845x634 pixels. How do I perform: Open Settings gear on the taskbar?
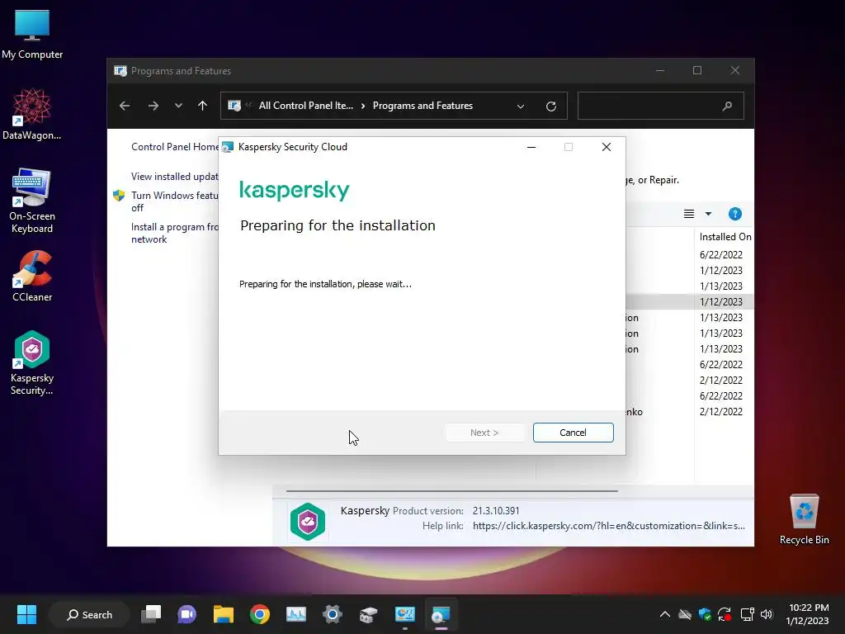(332, 614)
